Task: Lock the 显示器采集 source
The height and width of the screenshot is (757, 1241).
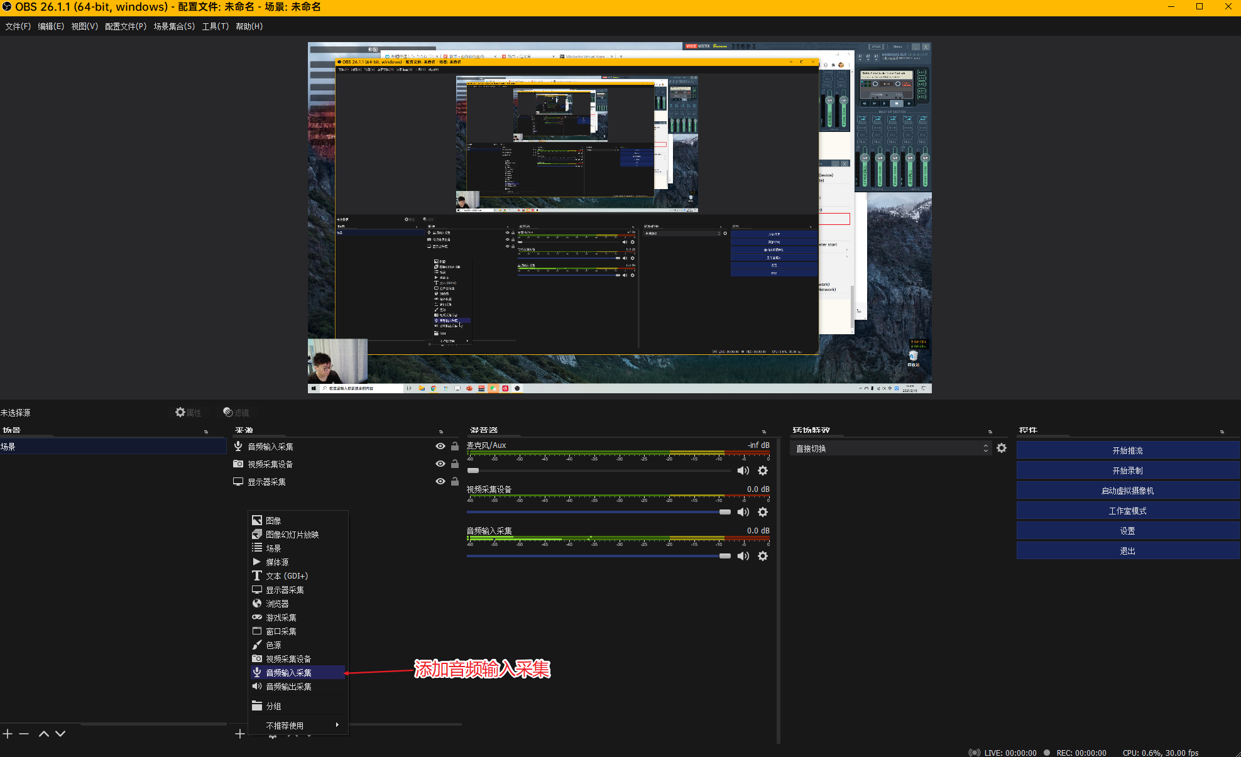Action: (x=455, y=481)
